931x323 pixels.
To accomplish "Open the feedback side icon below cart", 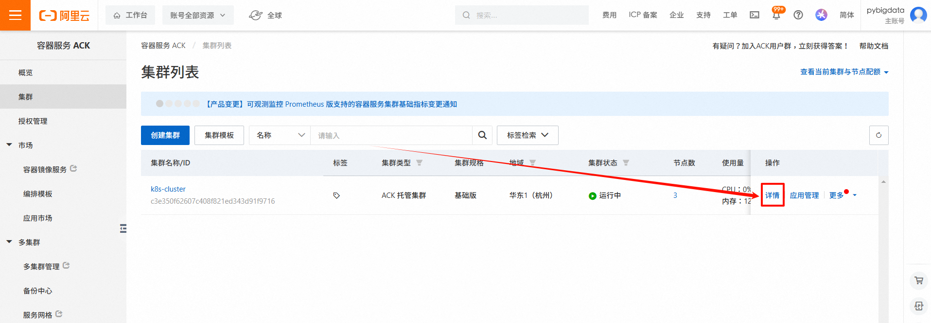I will (x=918, y=306).
